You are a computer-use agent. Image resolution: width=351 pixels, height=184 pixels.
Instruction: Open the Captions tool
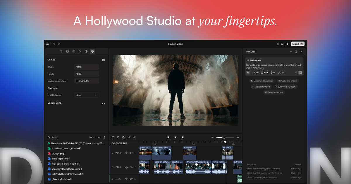tap(74, 51)
